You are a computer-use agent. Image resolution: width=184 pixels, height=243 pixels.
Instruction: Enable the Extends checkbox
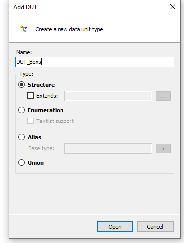[x=30, y=96]
